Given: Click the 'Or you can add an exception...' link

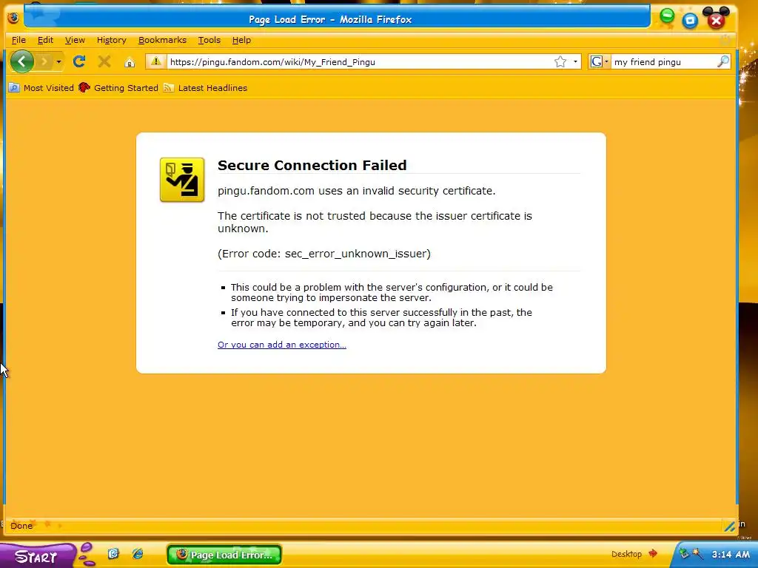Looking at the screenshot, I should point(282,345).
